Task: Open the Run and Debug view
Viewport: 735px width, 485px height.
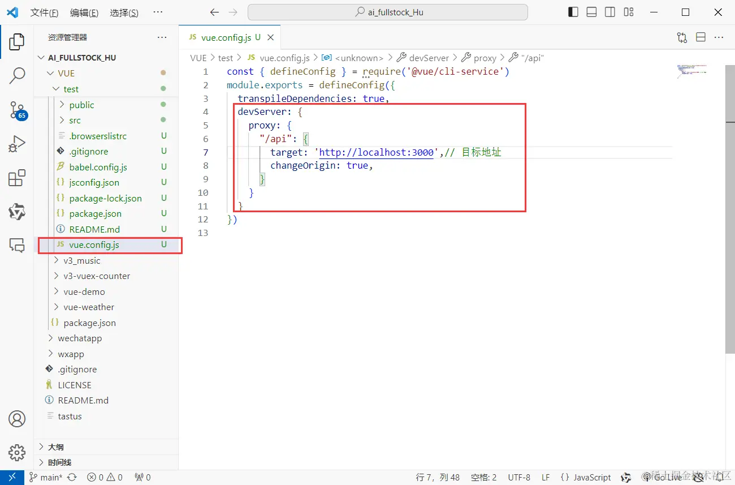Action: click(x=17, y=145)
